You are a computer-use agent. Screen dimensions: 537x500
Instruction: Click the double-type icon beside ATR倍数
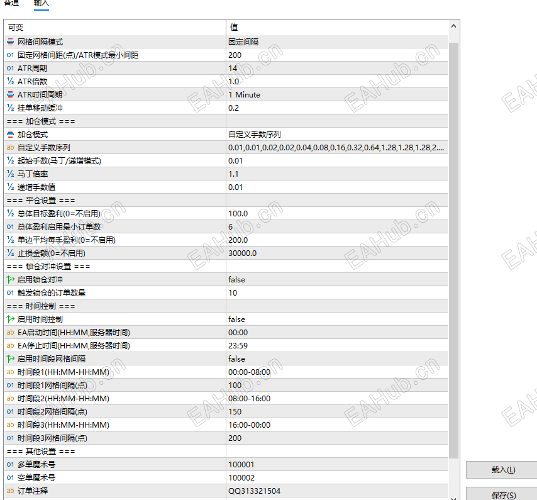click(10, 82)
